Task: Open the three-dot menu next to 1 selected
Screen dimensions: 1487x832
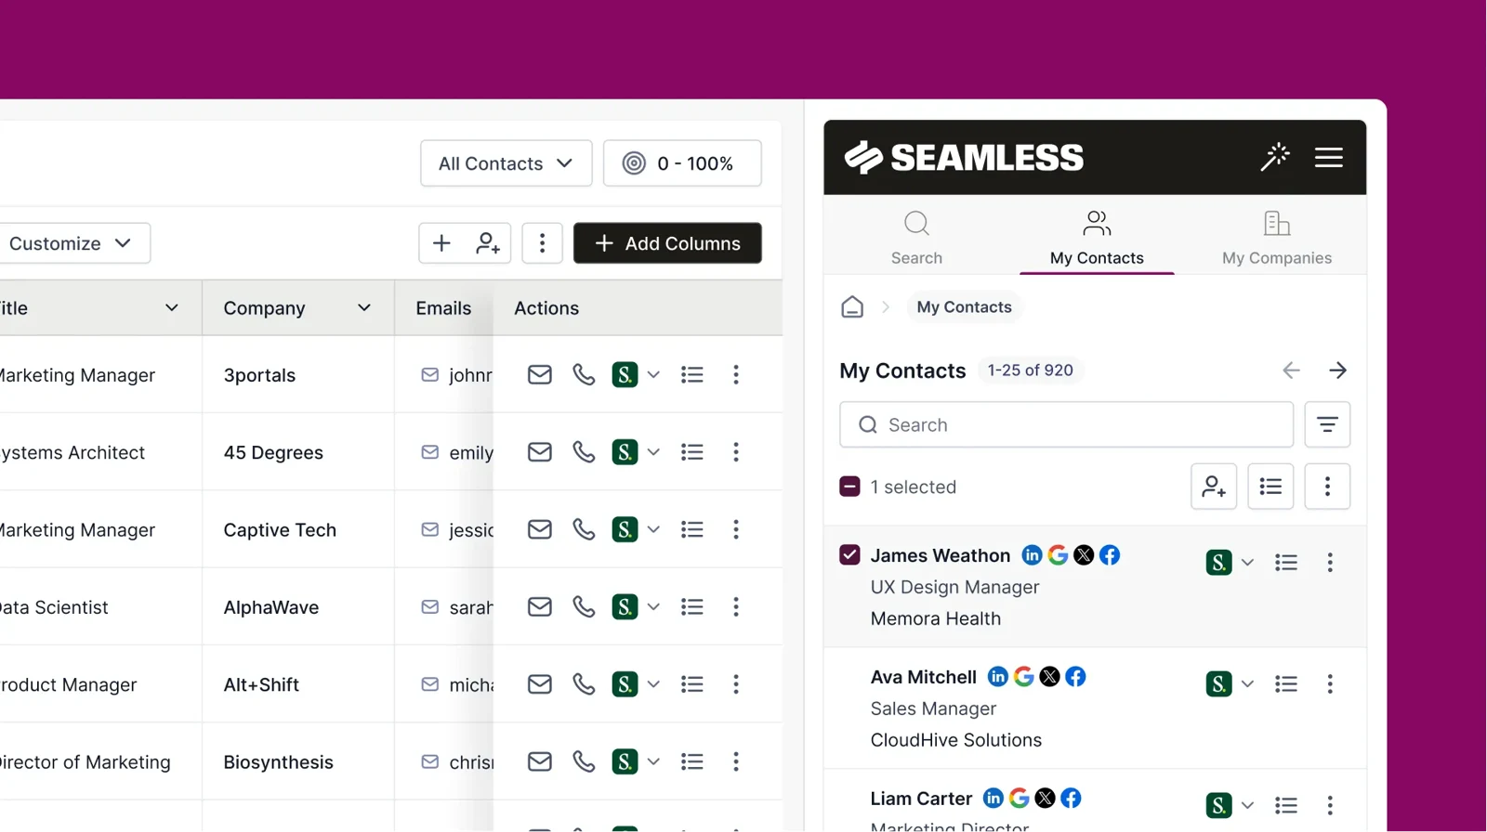Action: [x=1327, y=487]
